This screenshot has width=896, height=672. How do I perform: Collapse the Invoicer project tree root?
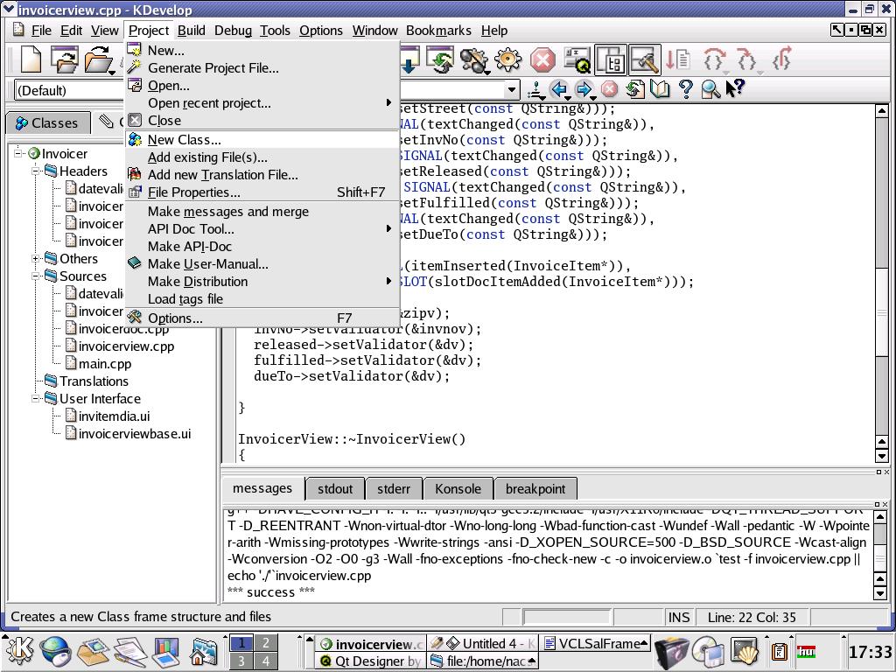(18, 153)
